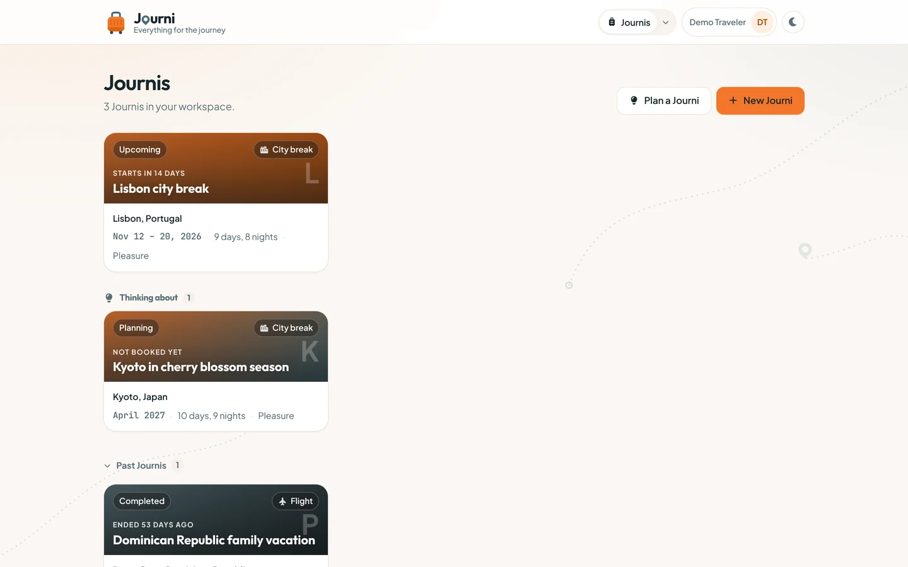This screenshot has width=908, height=567.
Task: Click the 9 days, 8 nights text
Action: coord(246,237)
